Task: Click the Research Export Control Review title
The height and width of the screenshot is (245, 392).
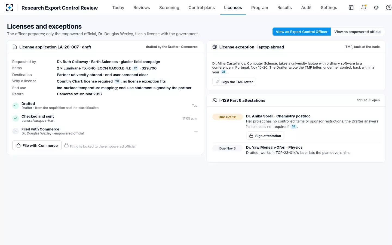Action: pos(60,8)
